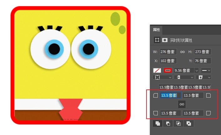Edit the H height field 273 像素
This screenshot has width=221, height=135.
point(203,52)
